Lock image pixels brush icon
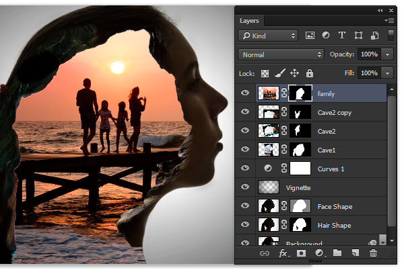Screen dimensions: 404x274 tap(280, 73)
